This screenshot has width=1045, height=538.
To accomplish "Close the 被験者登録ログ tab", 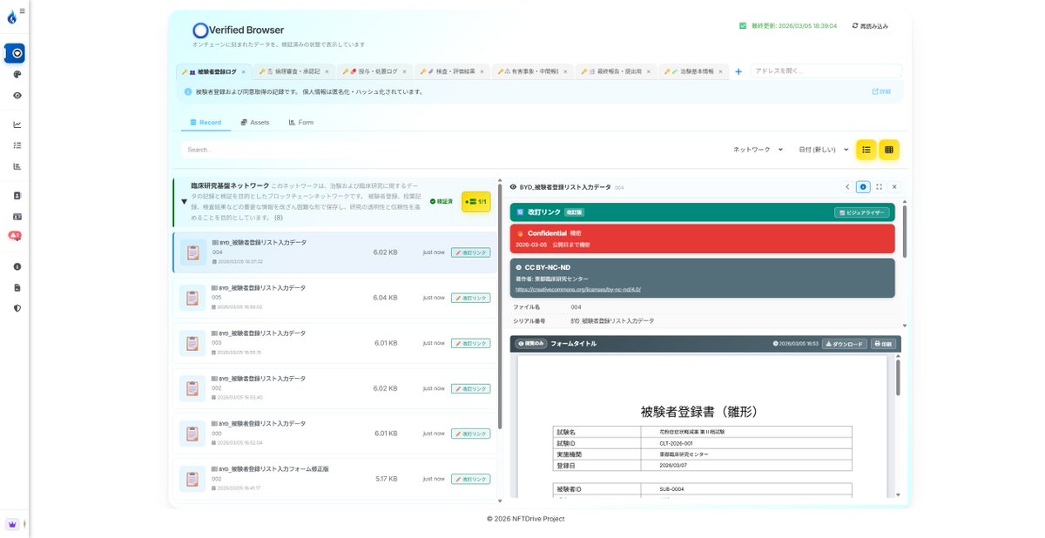I will click(244, 71).
